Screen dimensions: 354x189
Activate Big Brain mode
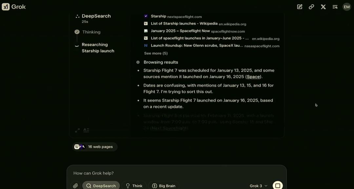164,185
